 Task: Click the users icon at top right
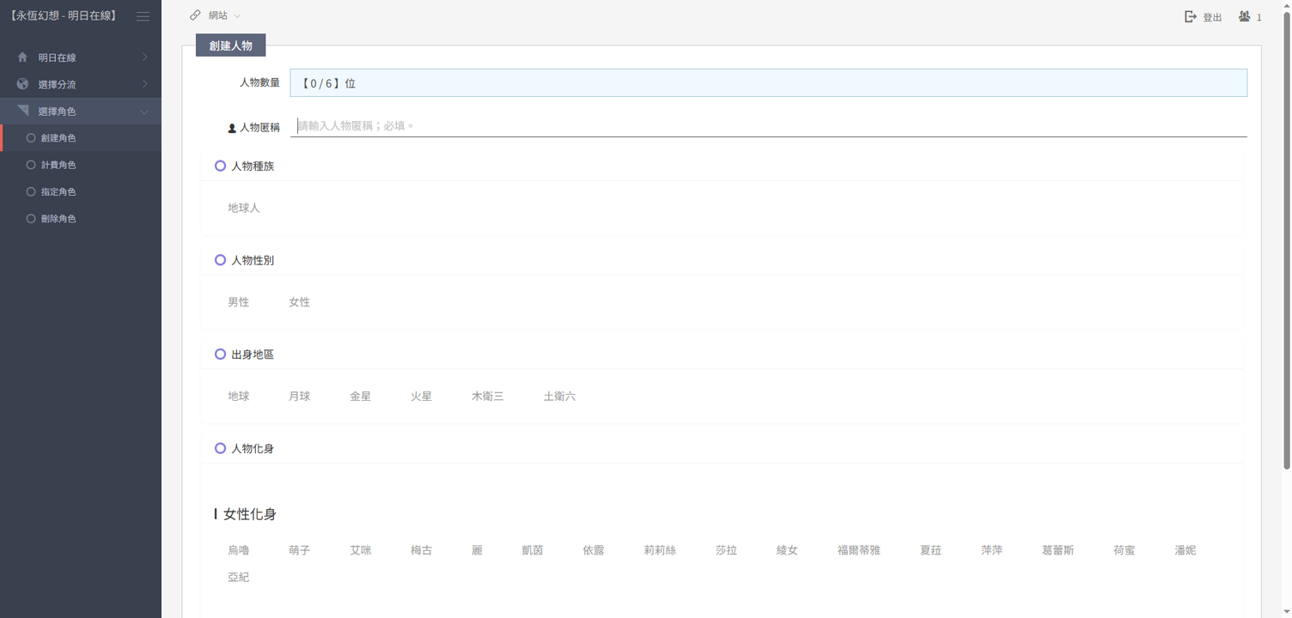pyautogui.click(x=1244, y=16)
